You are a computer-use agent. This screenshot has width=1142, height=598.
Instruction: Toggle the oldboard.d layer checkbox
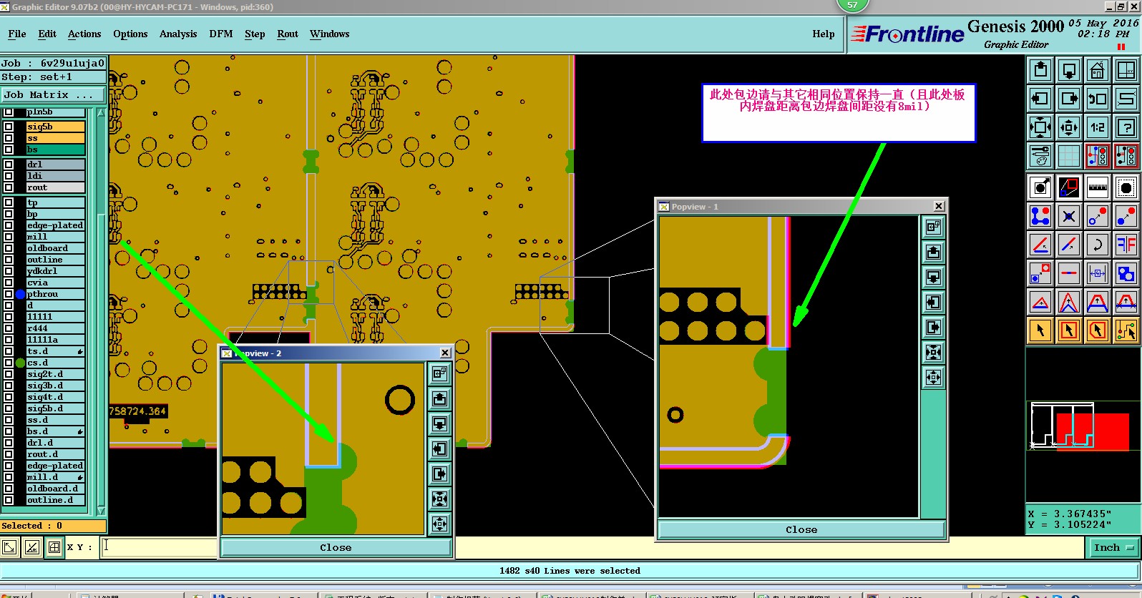[9, 489]
